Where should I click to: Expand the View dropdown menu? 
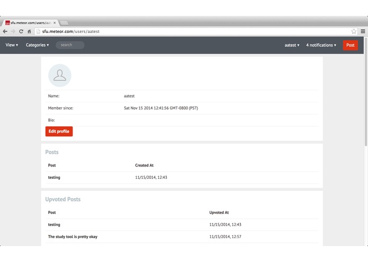click(x=12, y=45)
